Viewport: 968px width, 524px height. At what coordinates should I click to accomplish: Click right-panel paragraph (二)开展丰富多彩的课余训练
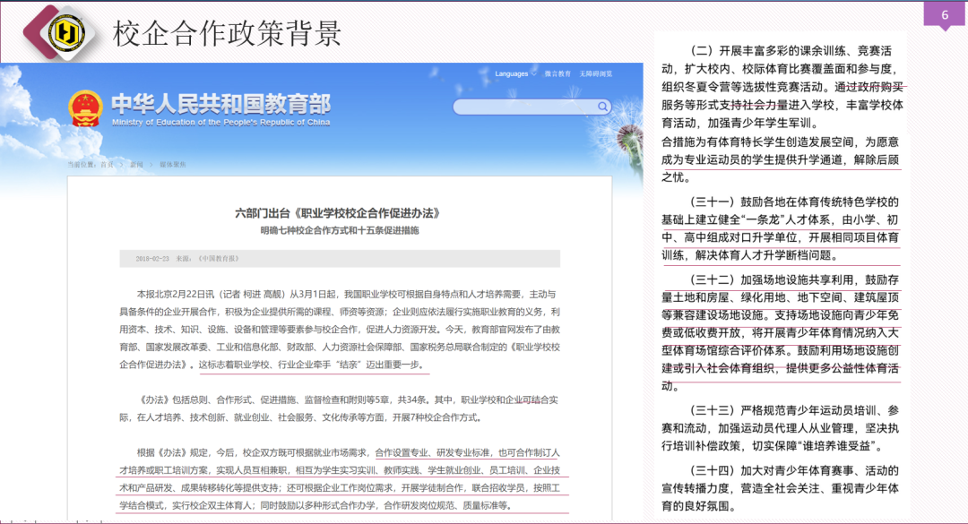coord(781,86)
